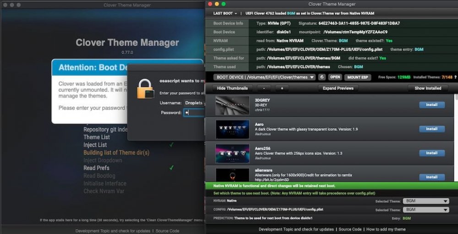Open the NVRAM Selected Theme dropdown

tap(426, 201)
